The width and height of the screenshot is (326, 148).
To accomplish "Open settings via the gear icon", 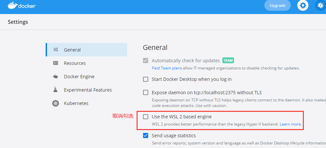I will pos(303,6).
